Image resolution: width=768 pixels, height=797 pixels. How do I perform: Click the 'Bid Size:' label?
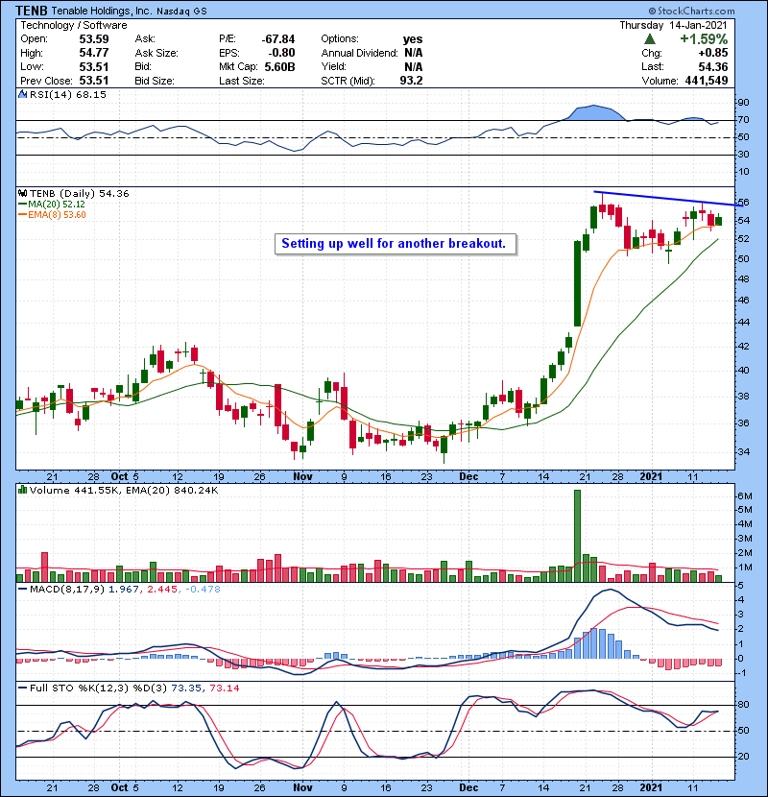click(x=155, y=81)
